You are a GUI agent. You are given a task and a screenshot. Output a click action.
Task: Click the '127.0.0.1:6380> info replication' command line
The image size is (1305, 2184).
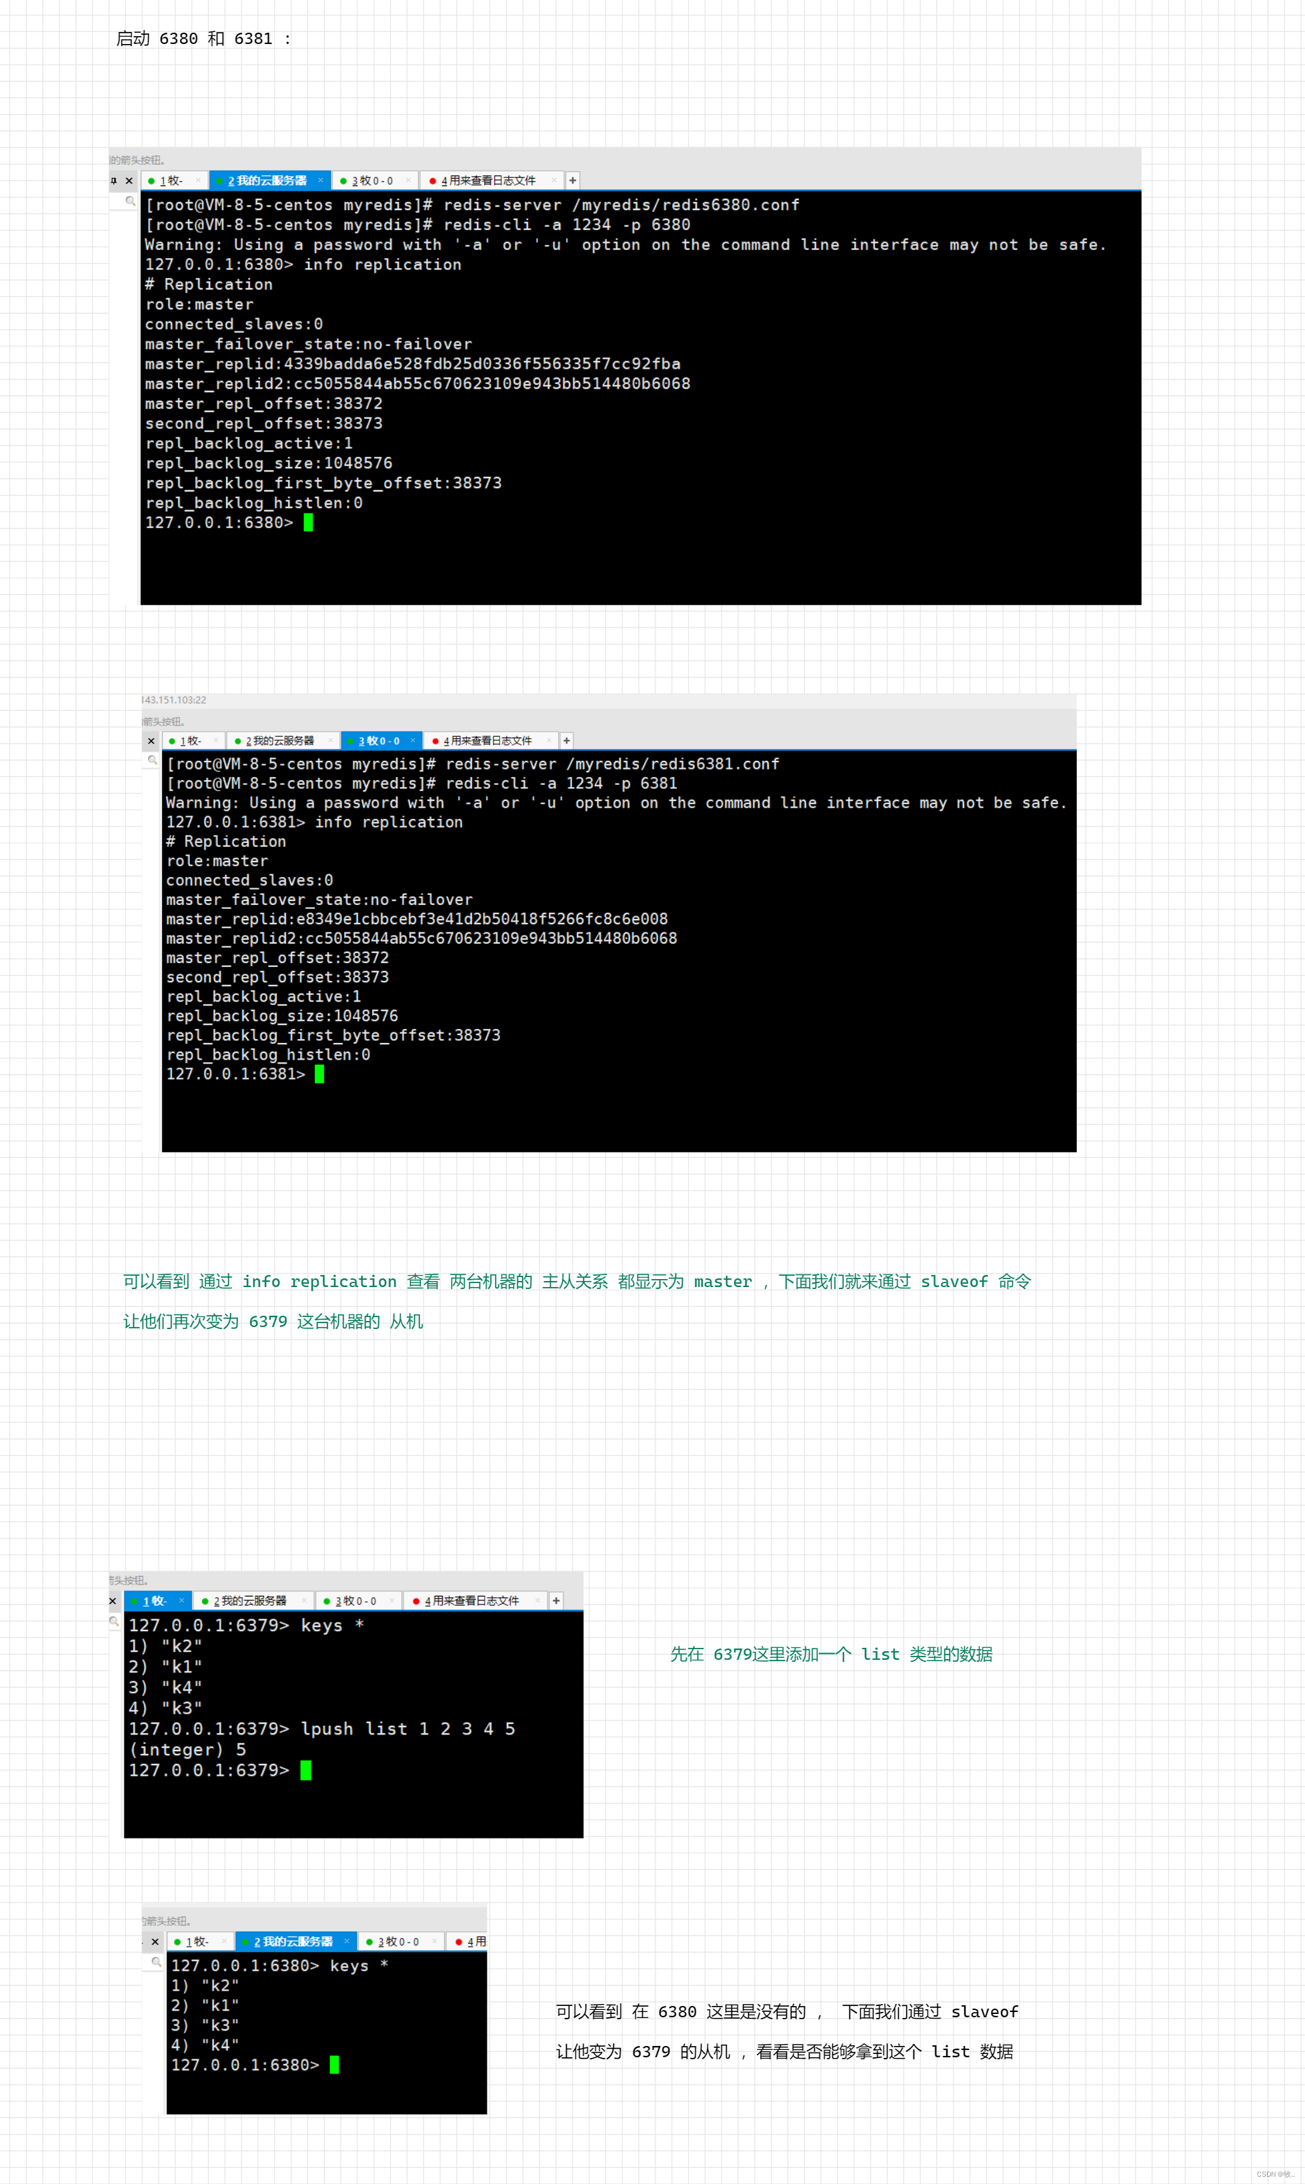point(303,265)
